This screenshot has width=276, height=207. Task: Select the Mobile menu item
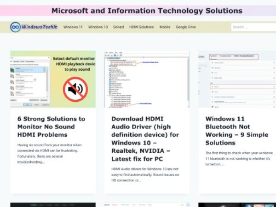coord(165,27)
